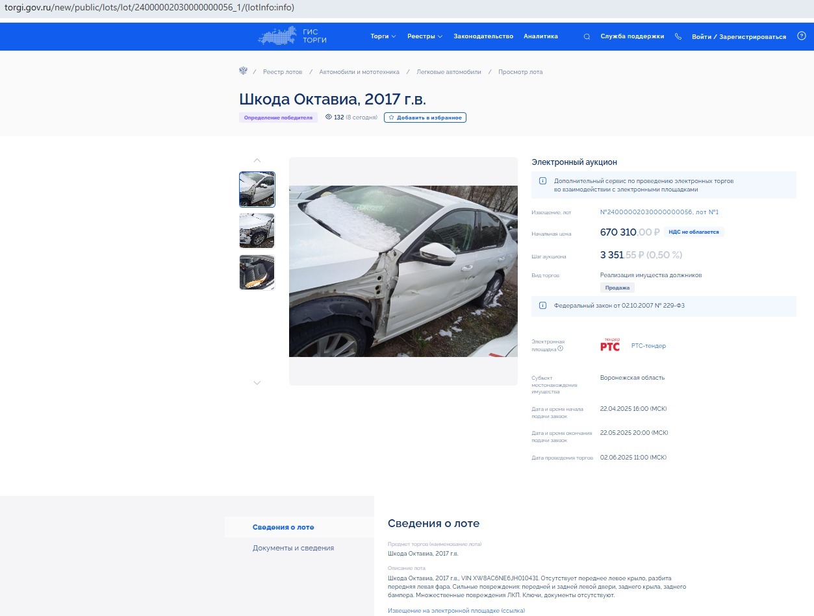This screenshot has width=814, height=616.
Task: Click Реализация имущества должников text
Action: [x=651, y=275]
